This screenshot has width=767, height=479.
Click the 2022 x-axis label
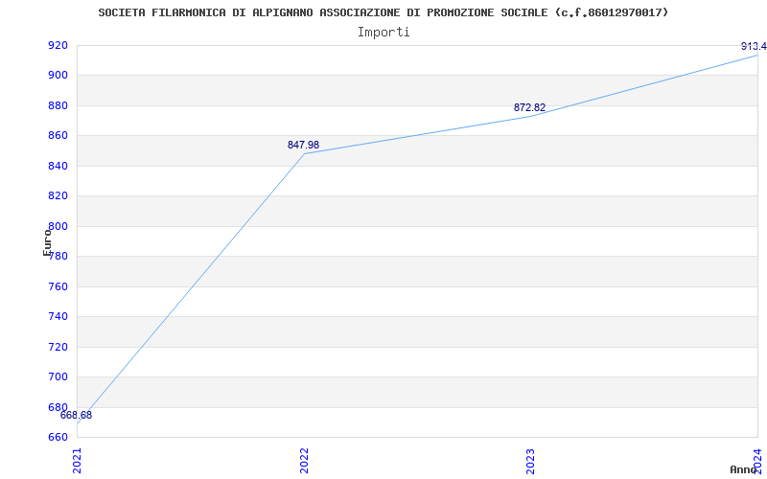click(x=304, y=459)
